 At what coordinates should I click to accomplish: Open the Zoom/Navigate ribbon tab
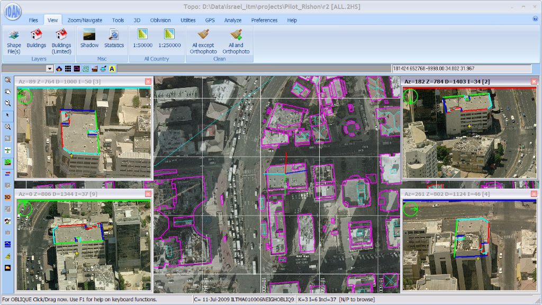point(85,20)
